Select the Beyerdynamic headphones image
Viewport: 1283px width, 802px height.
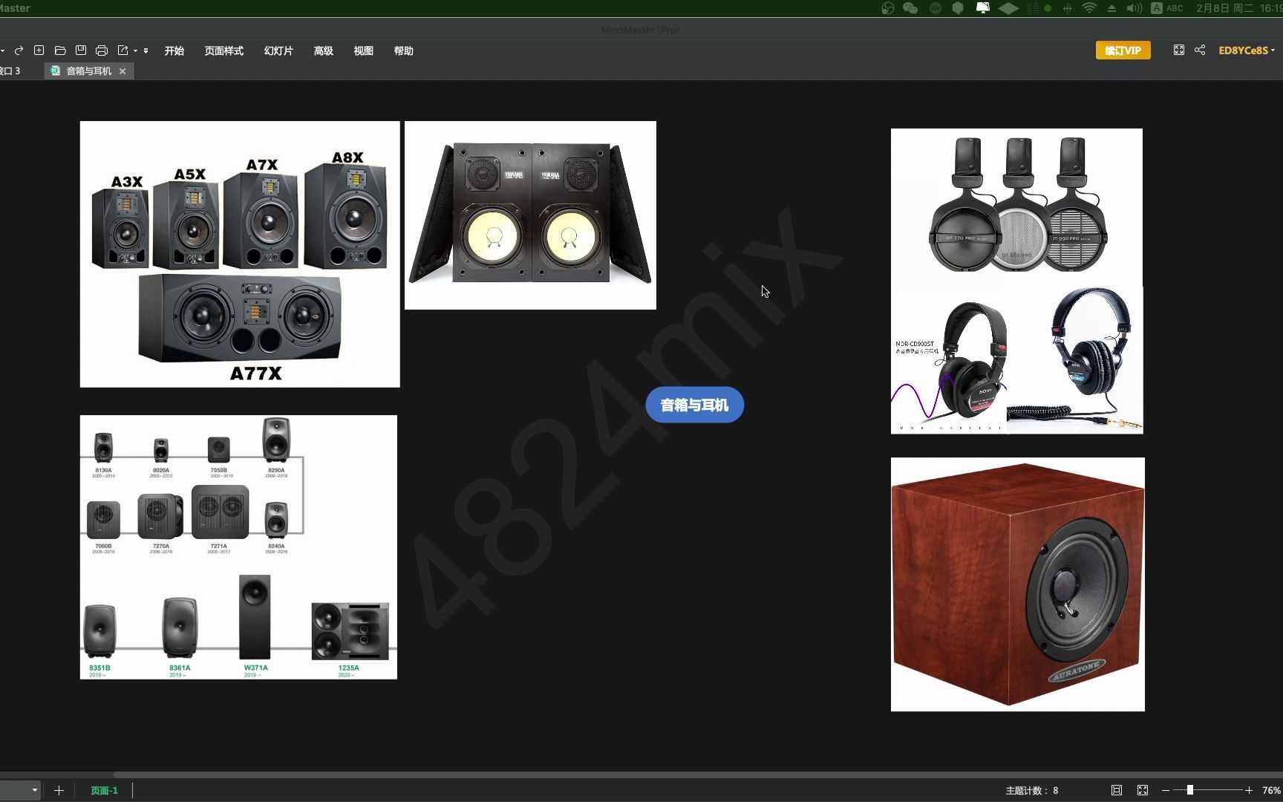(1016, 206)
